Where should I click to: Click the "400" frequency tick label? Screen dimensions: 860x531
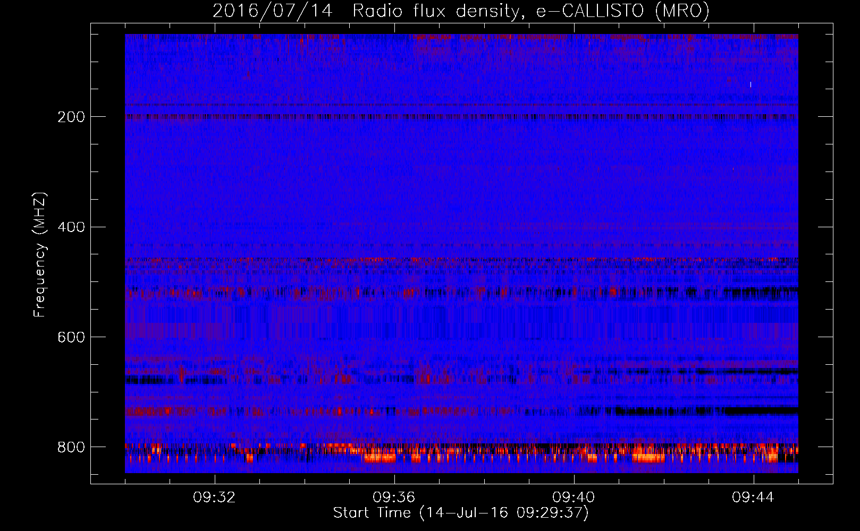tap(71, 227)
